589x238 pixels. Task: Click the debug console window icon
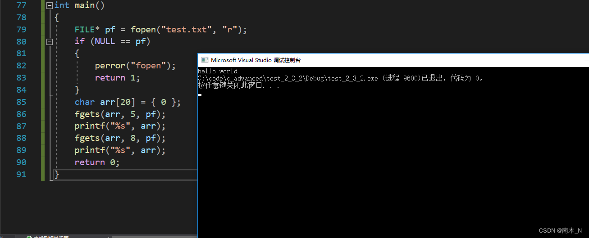point(205,60)
